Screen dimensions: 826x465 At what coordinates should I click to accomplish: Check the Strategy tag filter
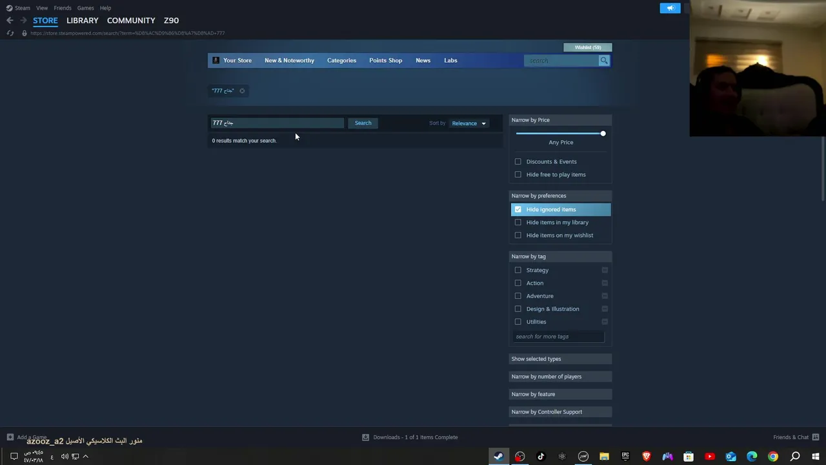click(518, 270)
